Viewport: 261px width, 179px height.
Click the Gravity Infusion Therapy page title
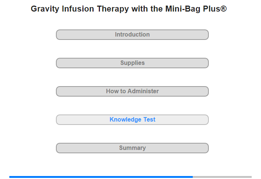[129, 9]
